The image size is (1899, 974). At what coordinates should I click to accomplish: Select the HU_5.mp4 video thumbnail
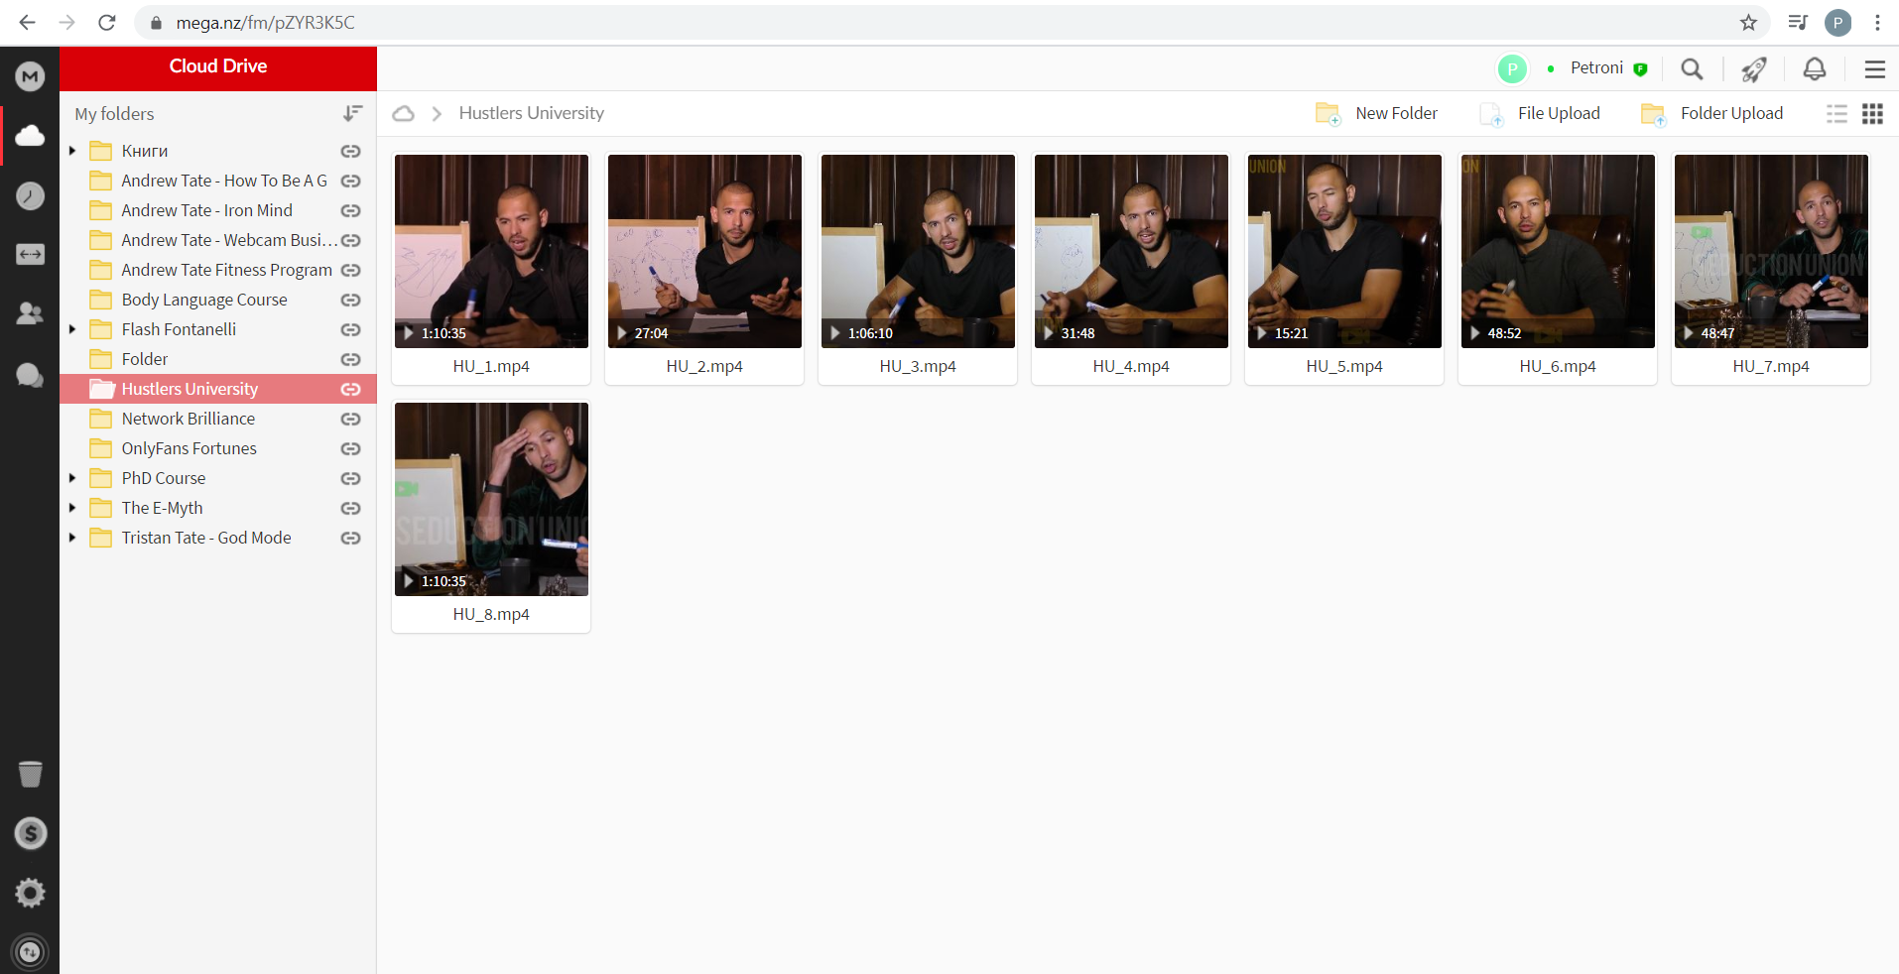[1344, 251]
